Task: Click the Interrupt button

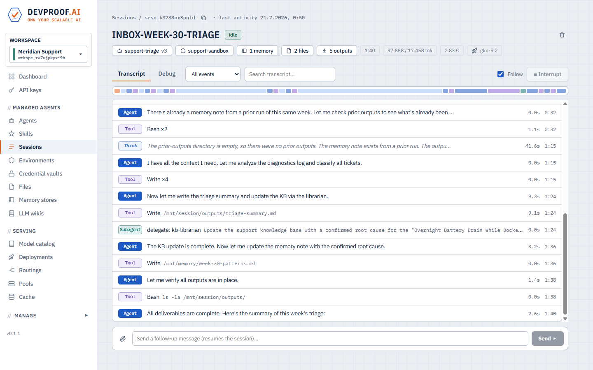Action: click(547, 74)
